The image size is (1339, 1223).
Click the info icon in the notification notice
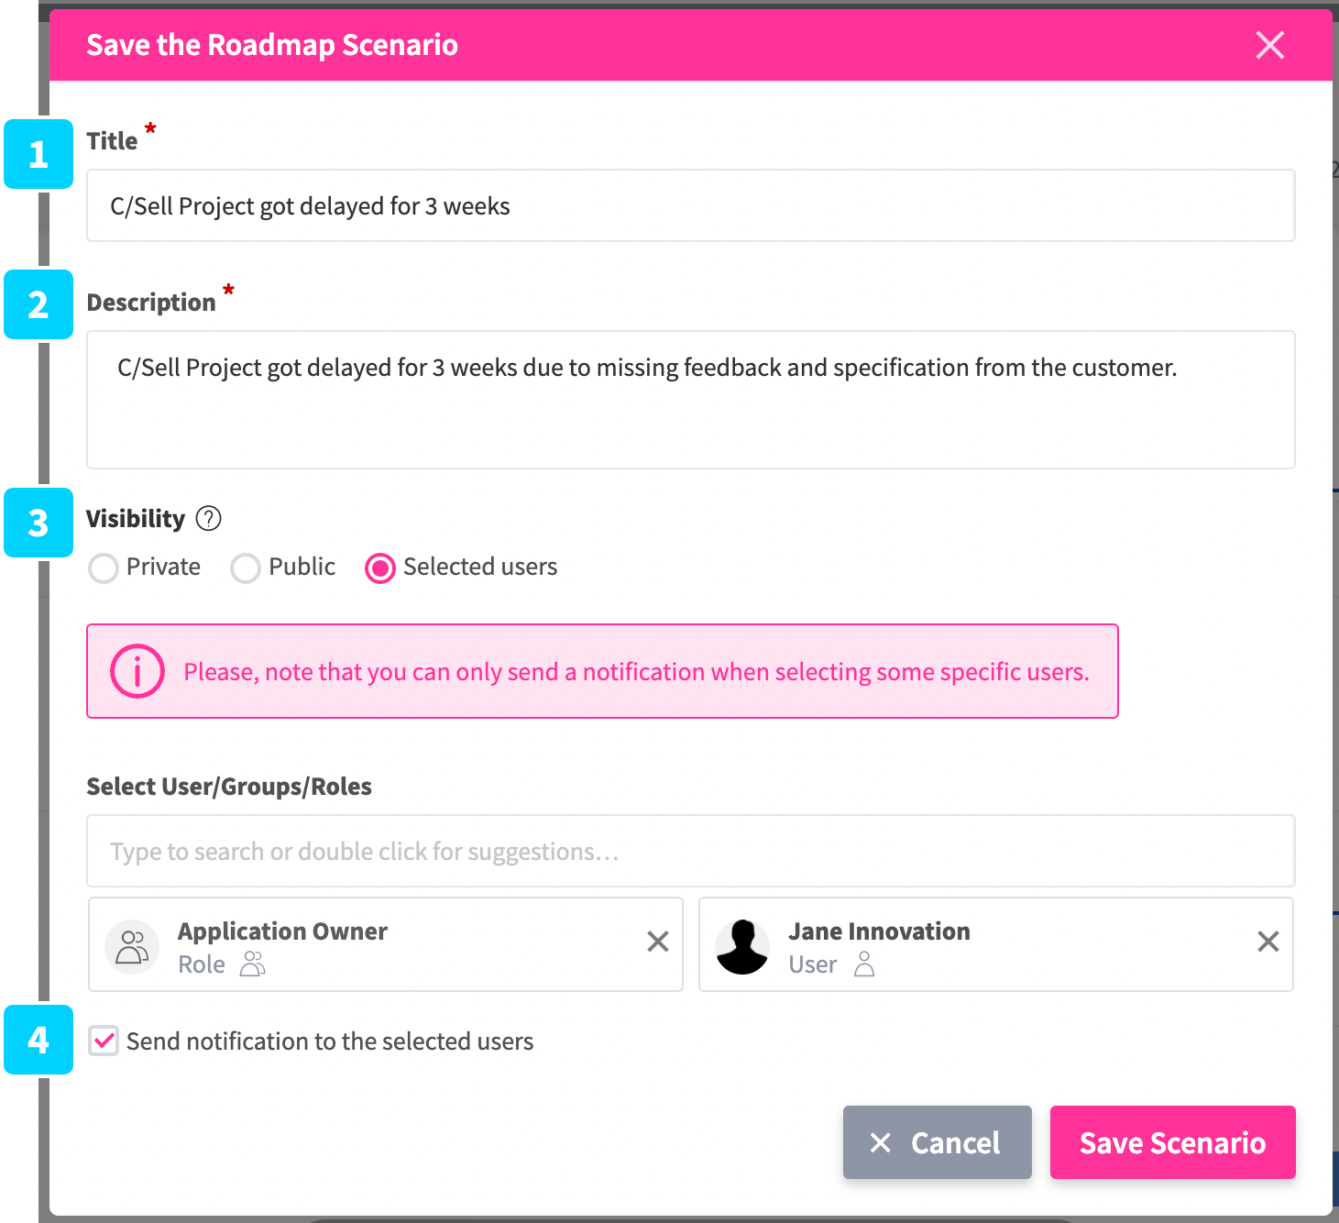click(137, 671)
